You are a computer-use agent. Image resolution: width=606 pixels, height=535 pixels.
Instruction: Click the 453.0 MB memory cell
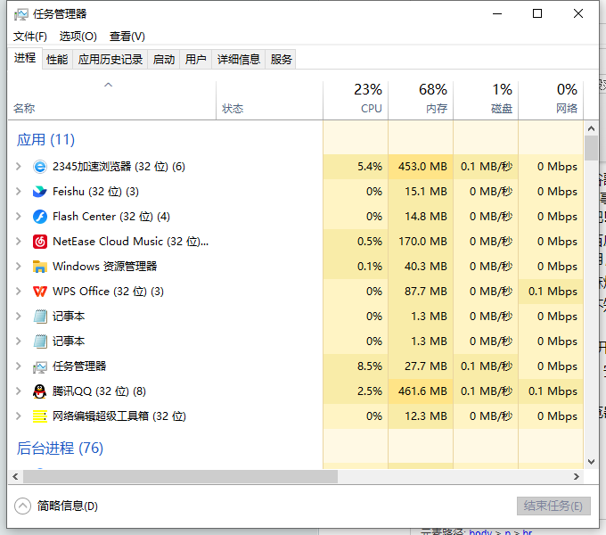point(421,167)
